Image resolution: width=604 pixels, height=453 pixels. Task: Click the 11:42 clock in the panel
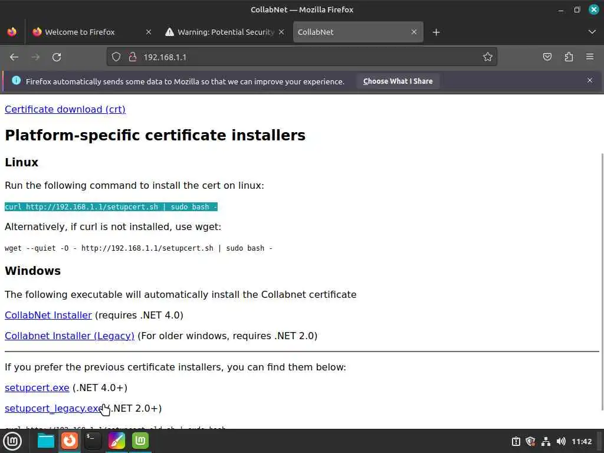pyautogui.click(x=582, y=441)
